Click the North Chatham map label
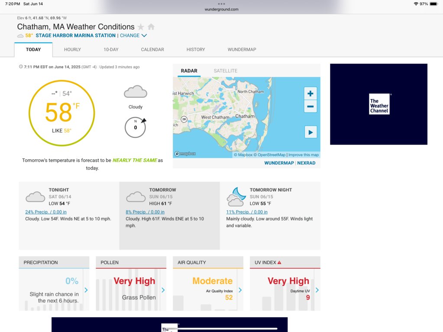This screenshot has width=443, height=332. tap(251, 92)
